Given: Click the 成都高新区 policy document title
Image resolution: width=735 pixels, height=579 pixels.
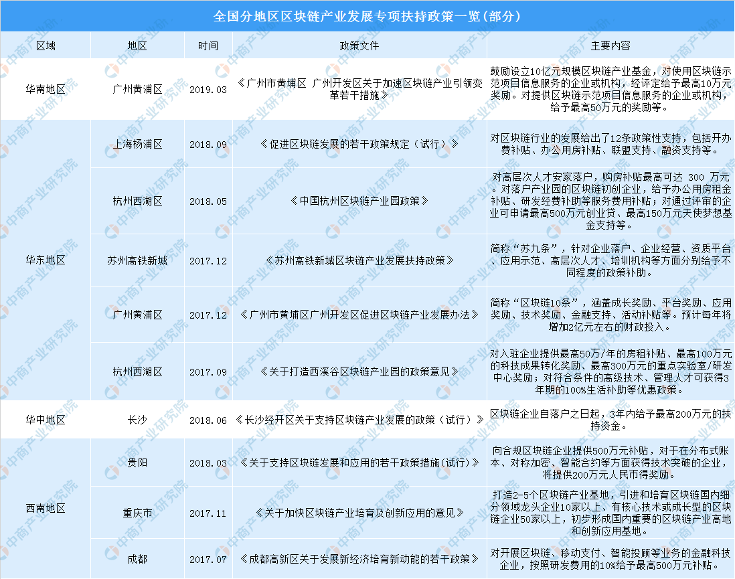Looking at the screenshot, I should pos(359,558).
